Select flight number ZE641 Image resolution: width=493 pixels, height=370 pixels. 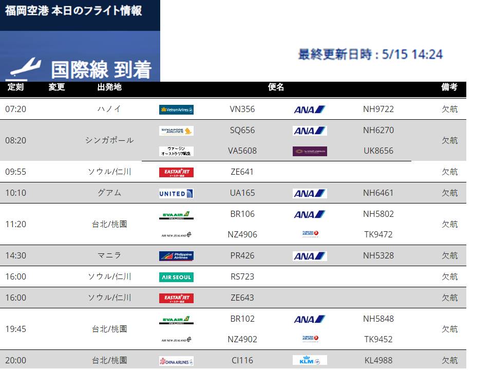coord(242,172)
